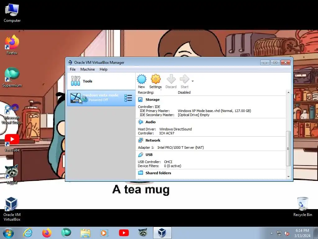The width and height of the screenshot is (318, 239).
Task: Open the File menu
Action: pyautogui.click(x=73, y=69)
